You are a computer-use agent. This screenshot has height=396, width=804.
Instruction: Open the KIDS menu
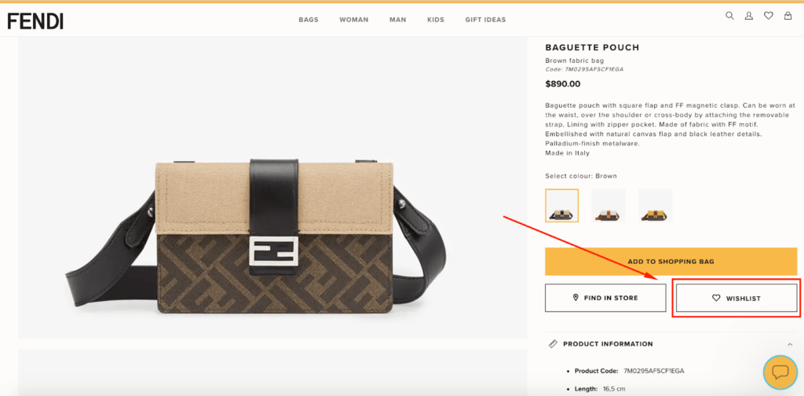(436, 20)
